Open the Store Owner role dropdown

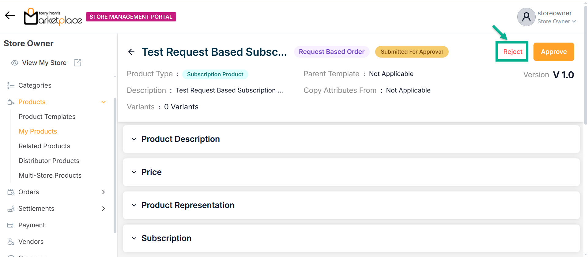point(574,21)
